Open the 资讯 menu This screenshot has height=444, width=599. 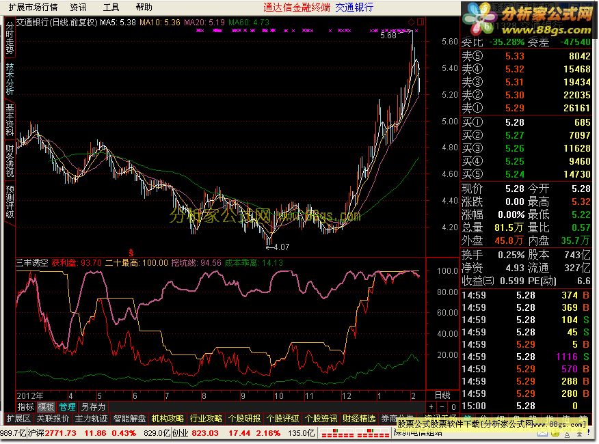[78, 8]
